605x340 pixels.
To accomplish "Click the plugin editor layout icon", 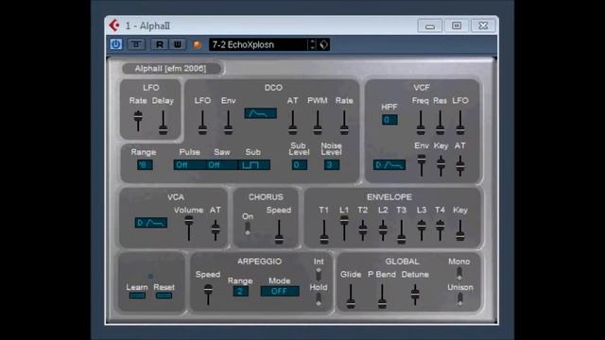I will (x=136, y=44).
